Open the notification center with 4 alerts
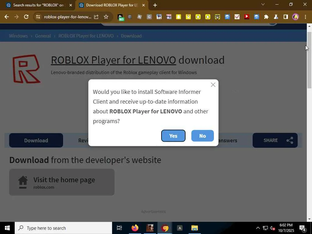 tap(303, 228)
